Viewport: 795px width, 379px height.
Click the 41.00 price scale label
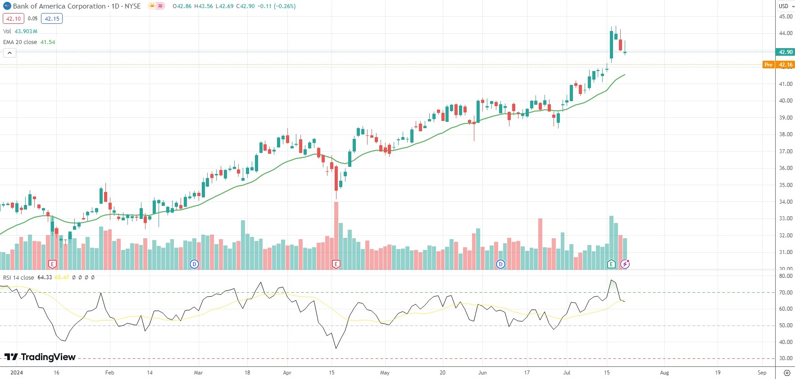pos(786,84)
